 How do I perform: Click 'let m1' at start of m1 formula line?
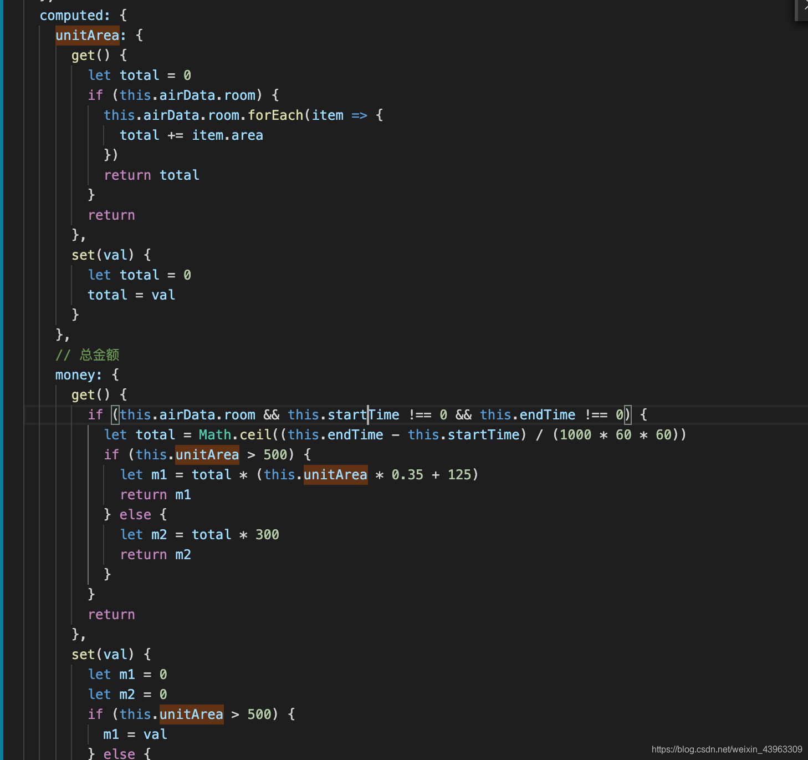[x=144, y=475]
